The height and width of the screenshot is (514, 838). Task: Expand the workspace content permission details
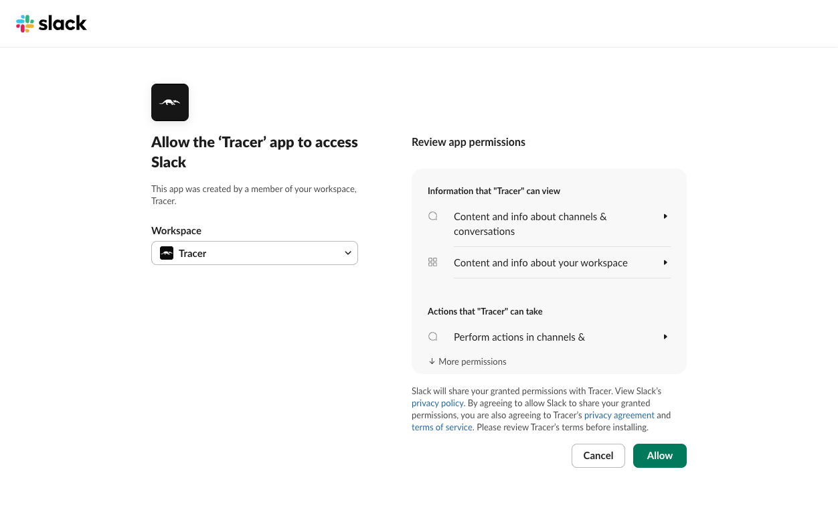point(665,262)
